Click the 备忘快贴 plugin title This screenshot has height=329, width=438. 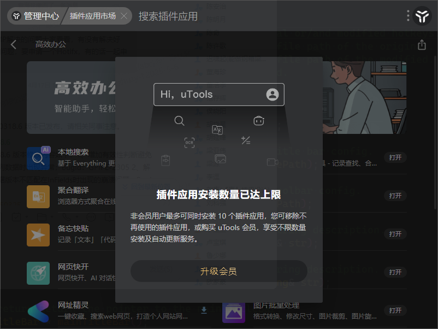click(x=73, y=228)
